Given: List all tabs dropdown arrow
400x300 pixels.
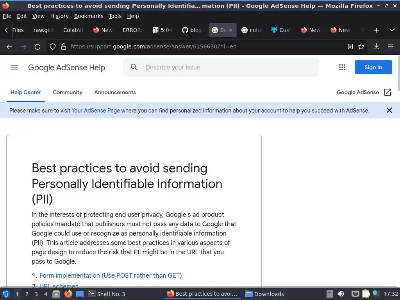Looking at the screenshot, I should tap(392, 30).
